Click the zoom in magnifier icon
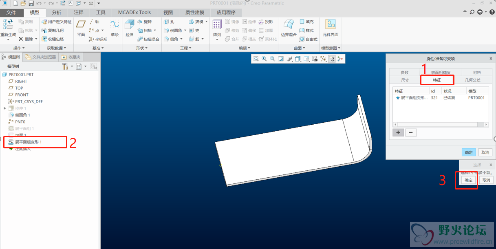 264,59
